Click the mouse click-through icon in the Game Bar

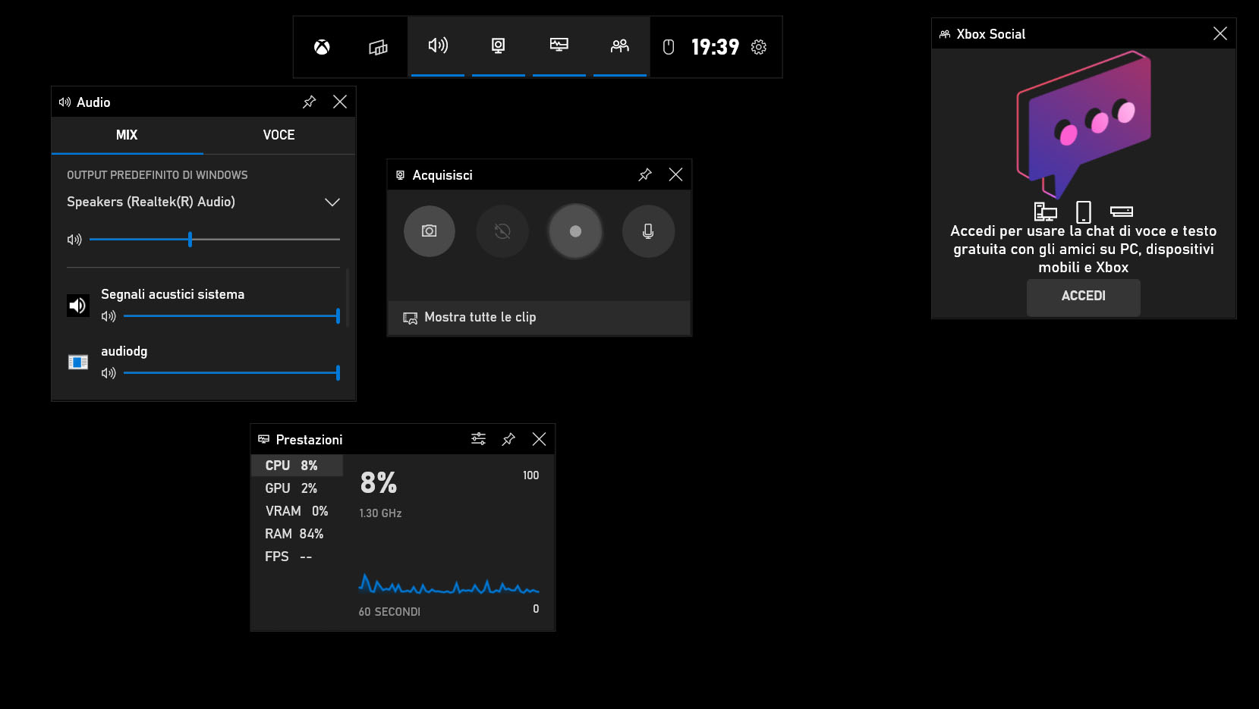click(669, 47)
